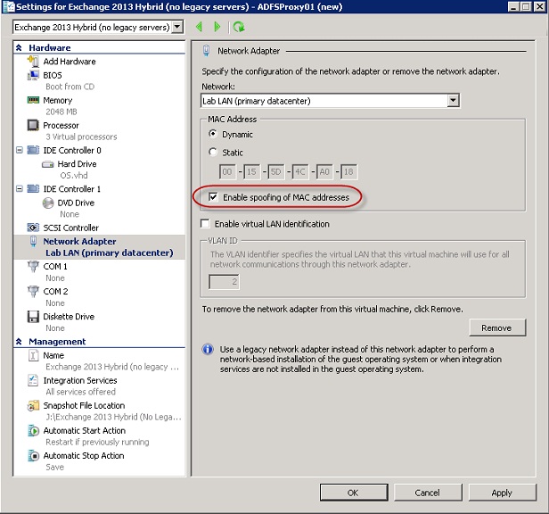Click the Automatic Stop Action icon

pos(33,456)
